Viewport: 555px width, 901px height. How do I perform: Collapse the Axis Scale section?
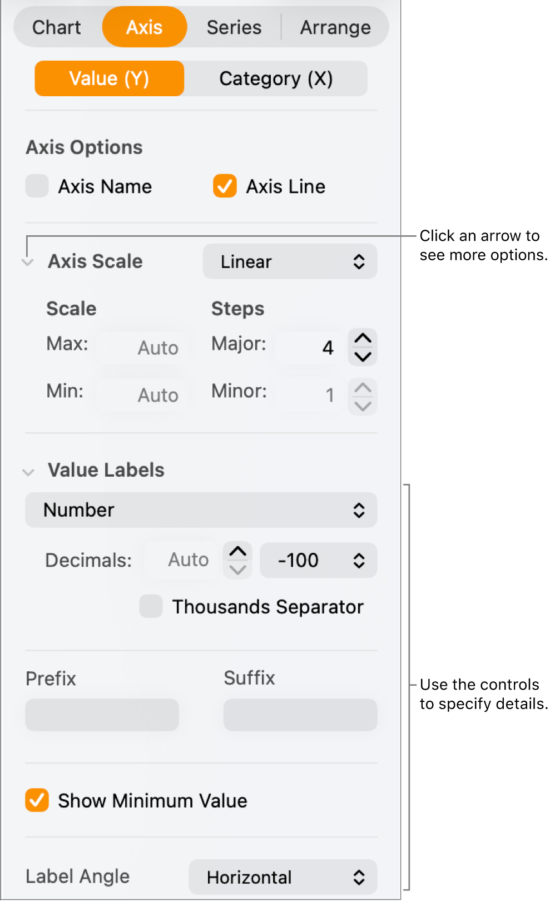(x=28, y=261)
